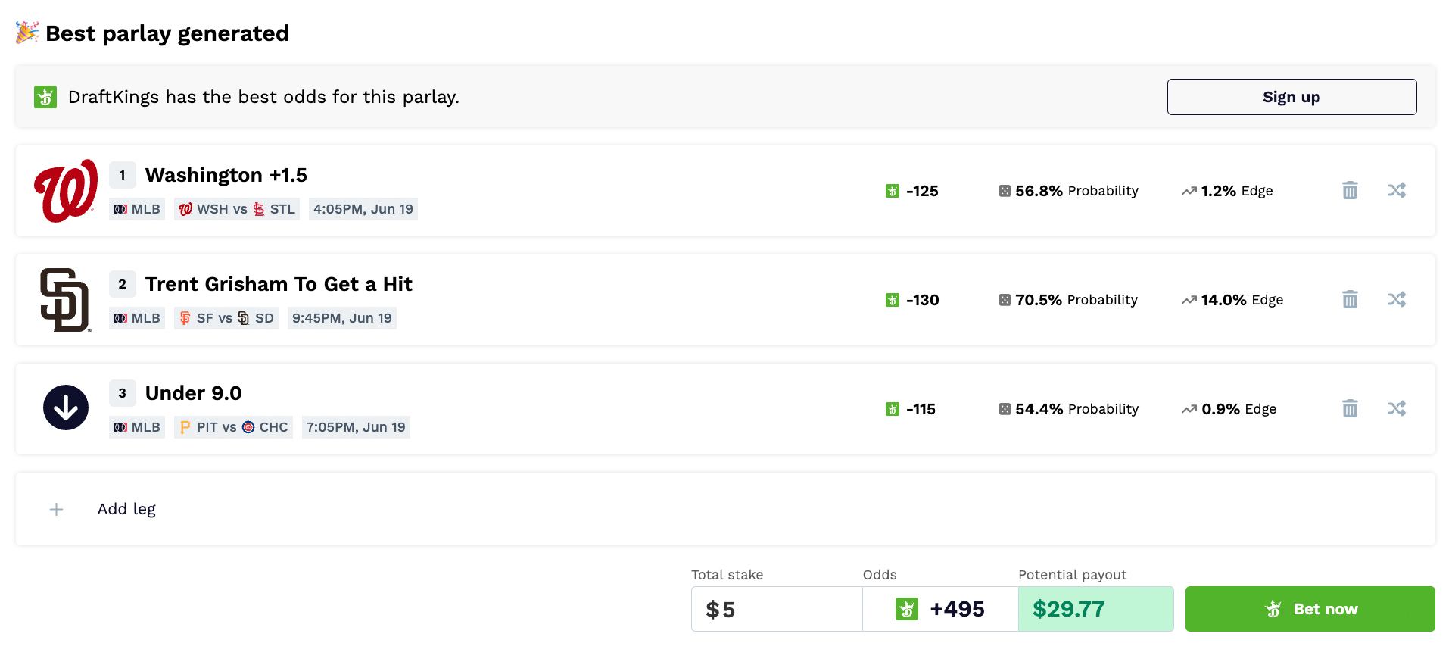Edit the Total stake amount field

click(x=776, y=609)
